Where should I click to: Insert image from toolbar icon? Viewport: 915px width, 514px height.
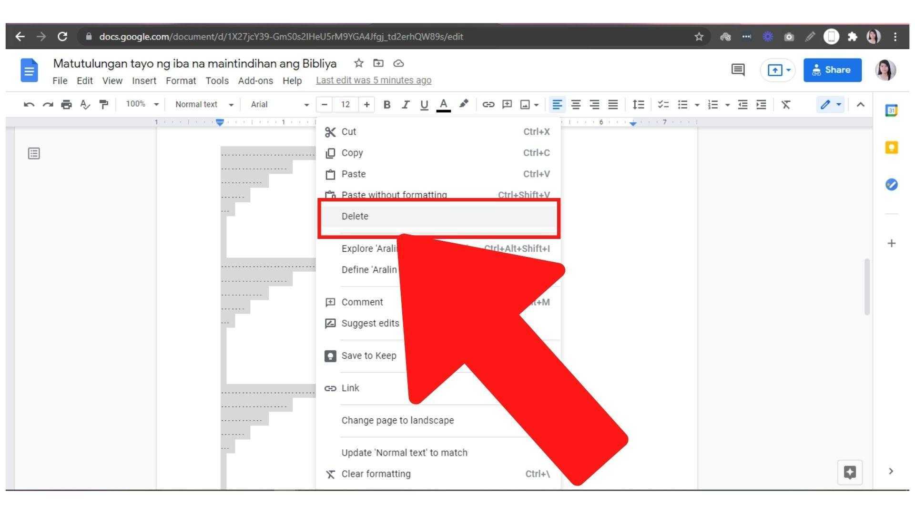tap(525, 105)
